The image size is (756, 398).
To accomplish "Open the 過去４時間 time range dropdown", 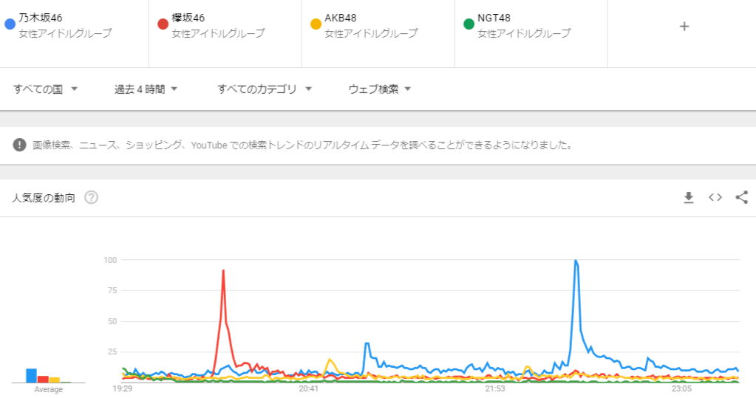I will coord(146,89).
